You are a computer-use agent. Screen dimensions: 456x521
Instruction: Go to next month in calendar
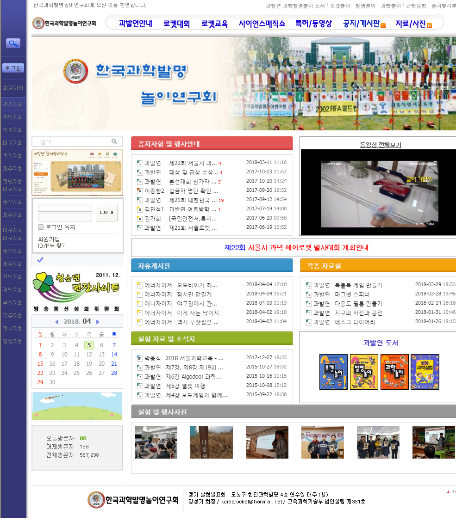[98, 322]
